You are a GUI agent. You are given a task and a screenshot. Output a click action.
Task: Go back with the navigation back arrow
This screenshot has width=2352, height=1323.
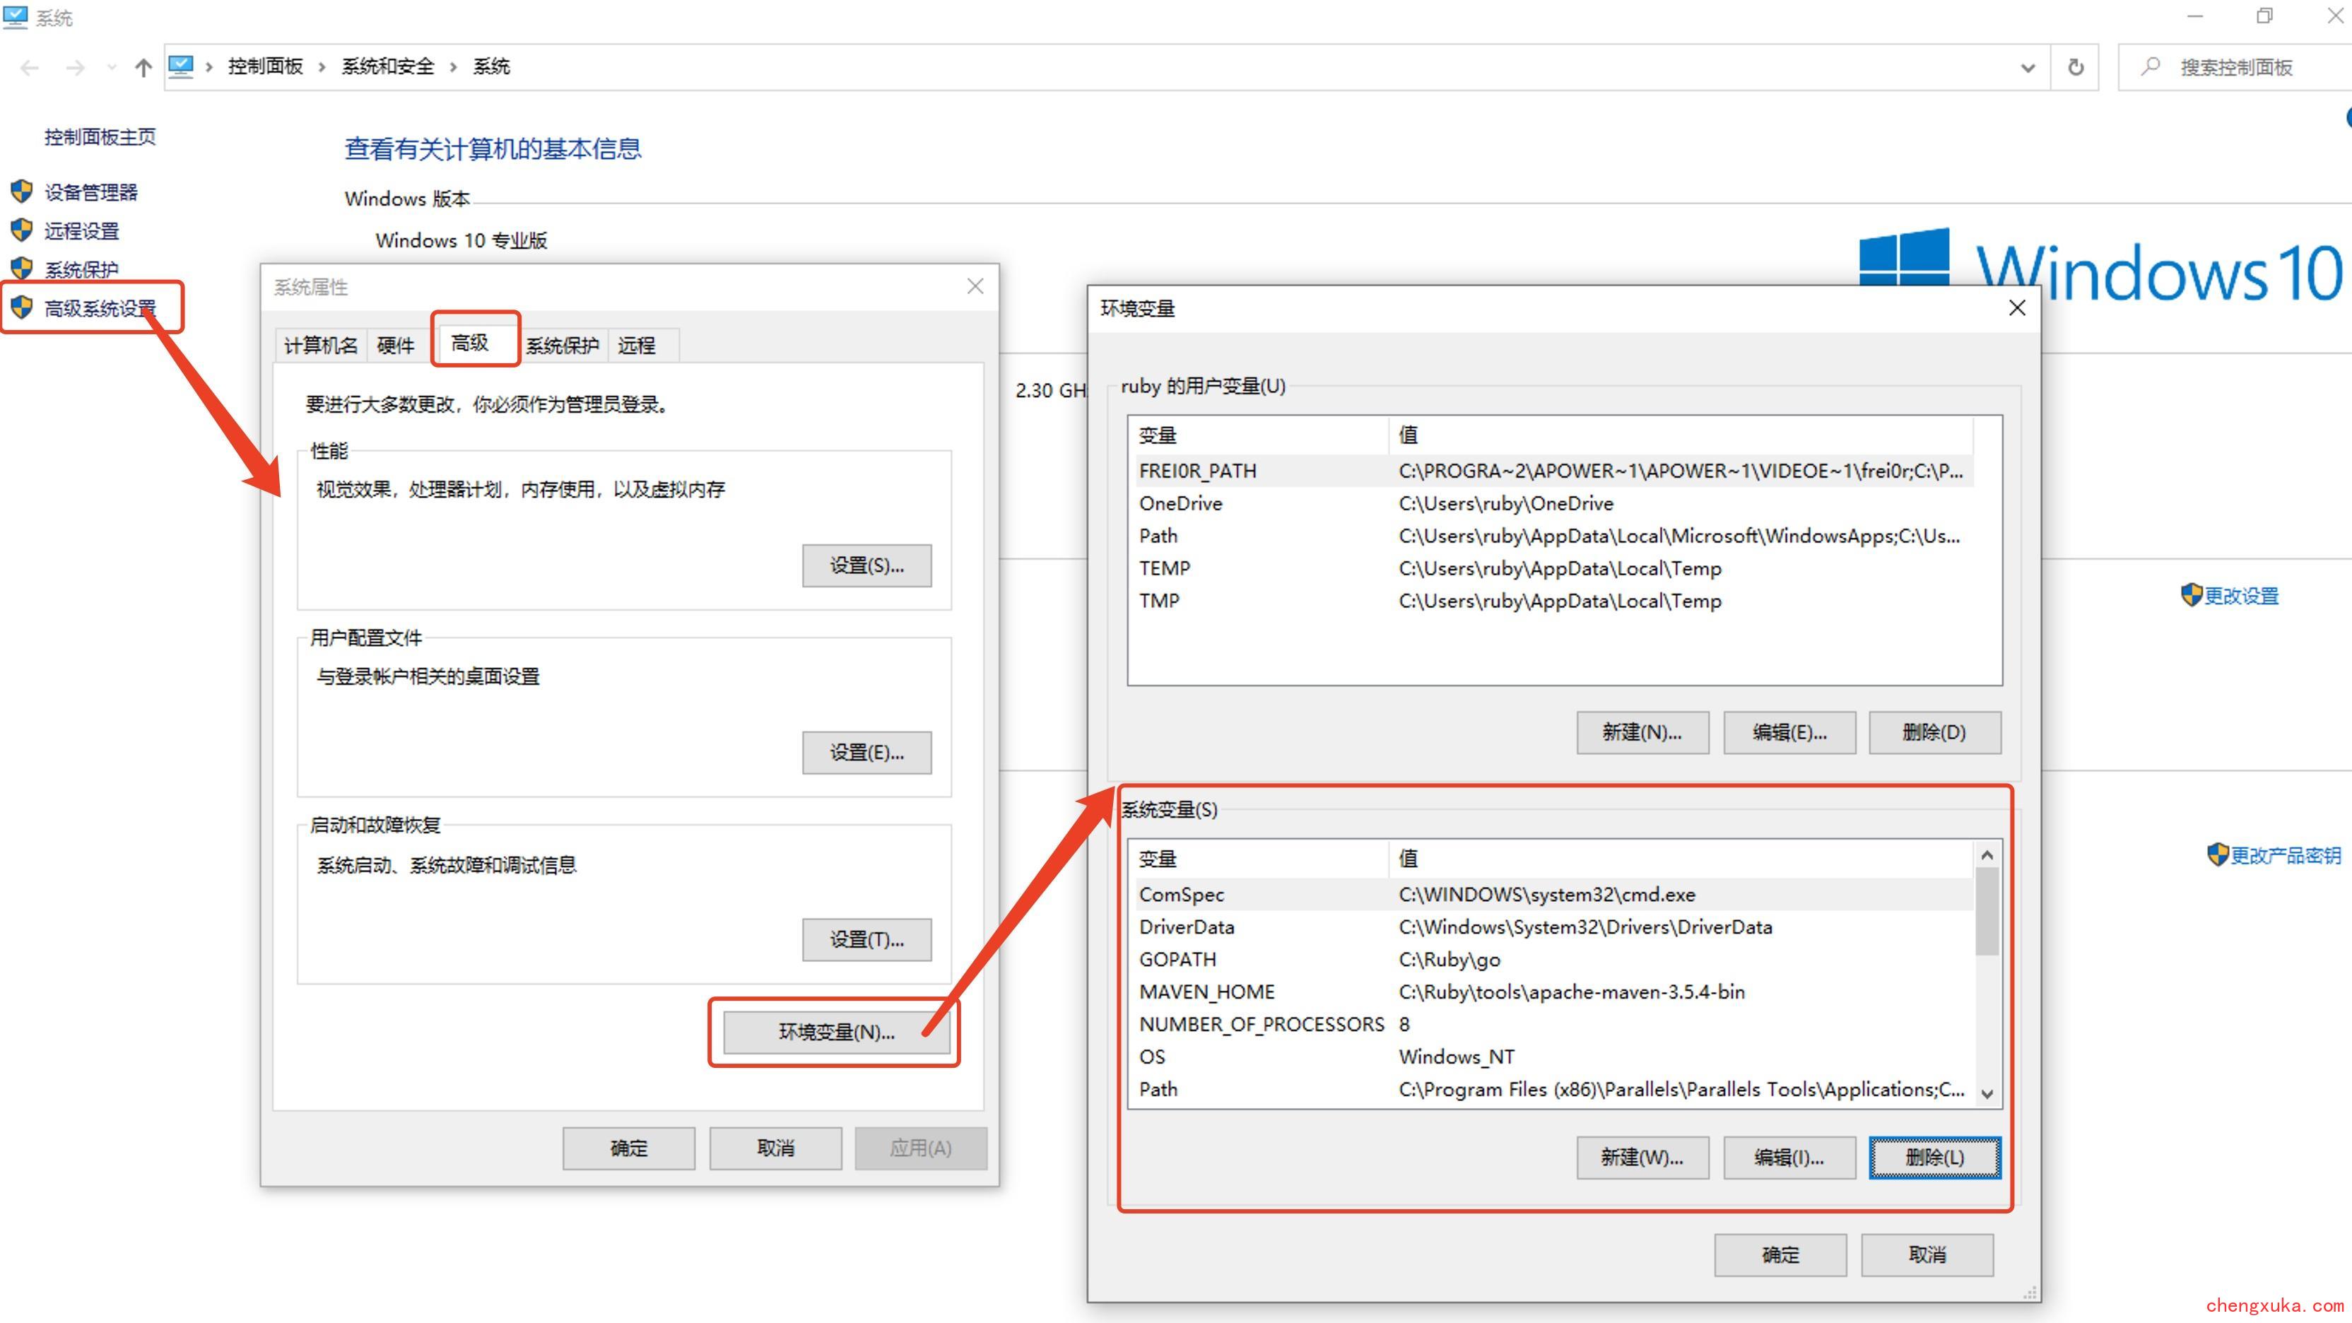pyautogui.click(x=29, y=68)
